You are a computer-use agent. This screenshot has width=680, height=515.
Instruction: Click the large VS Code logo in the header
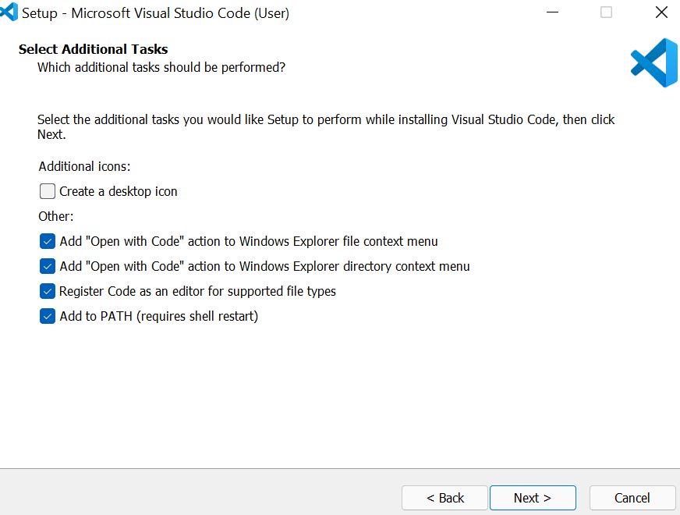[x=654, y=63]
